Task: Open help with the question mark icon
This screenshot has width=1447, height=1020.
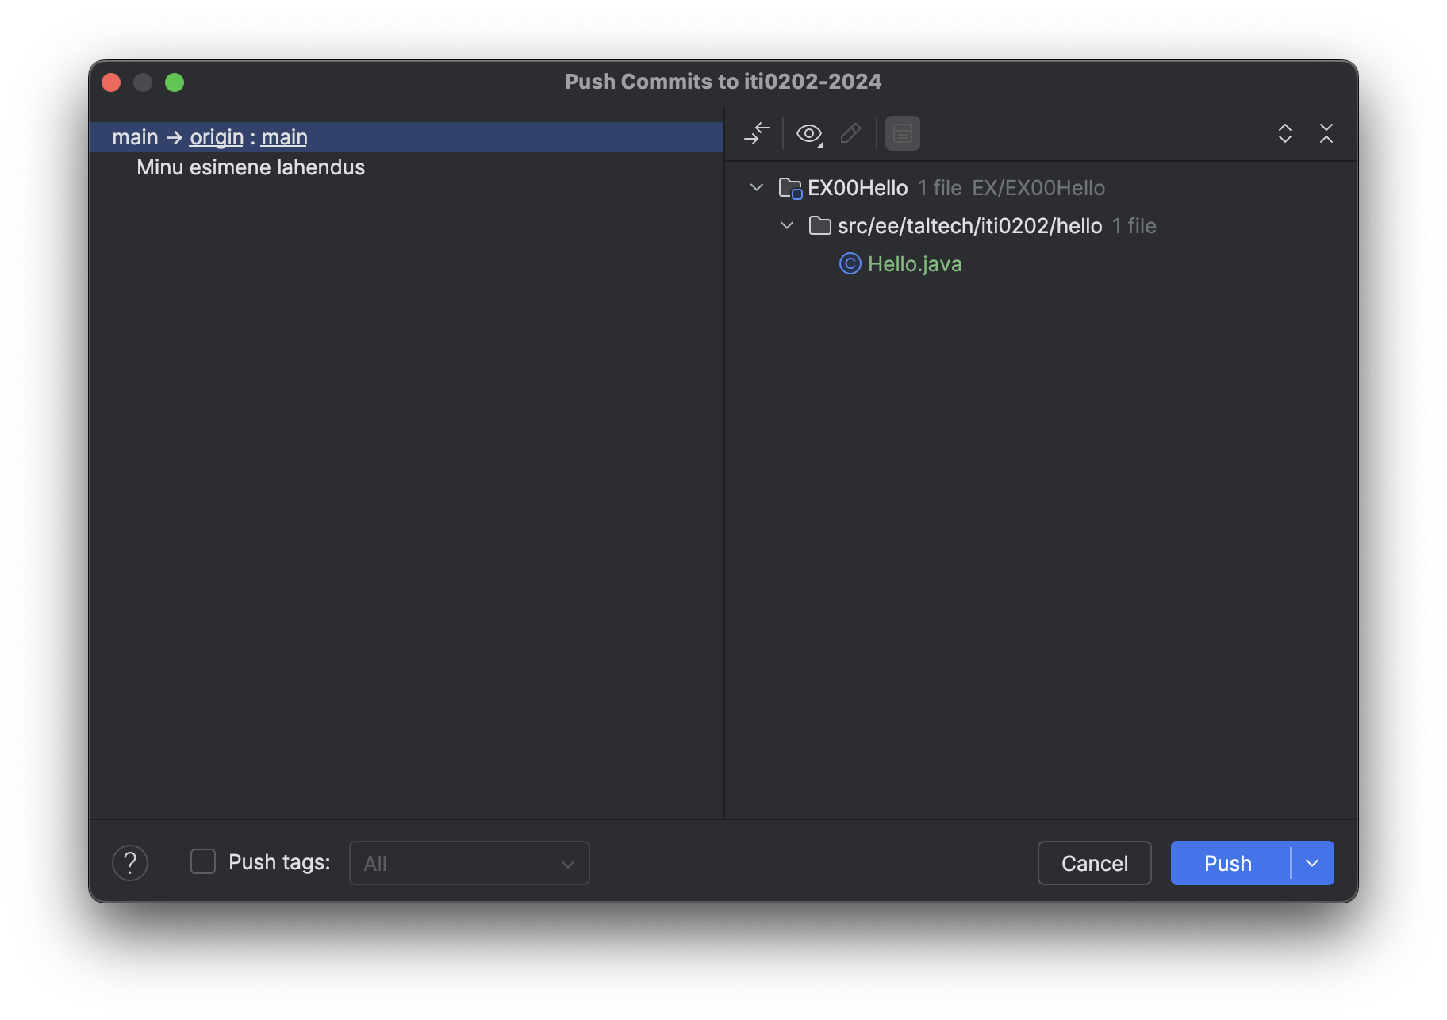Action: pos(130,863)
